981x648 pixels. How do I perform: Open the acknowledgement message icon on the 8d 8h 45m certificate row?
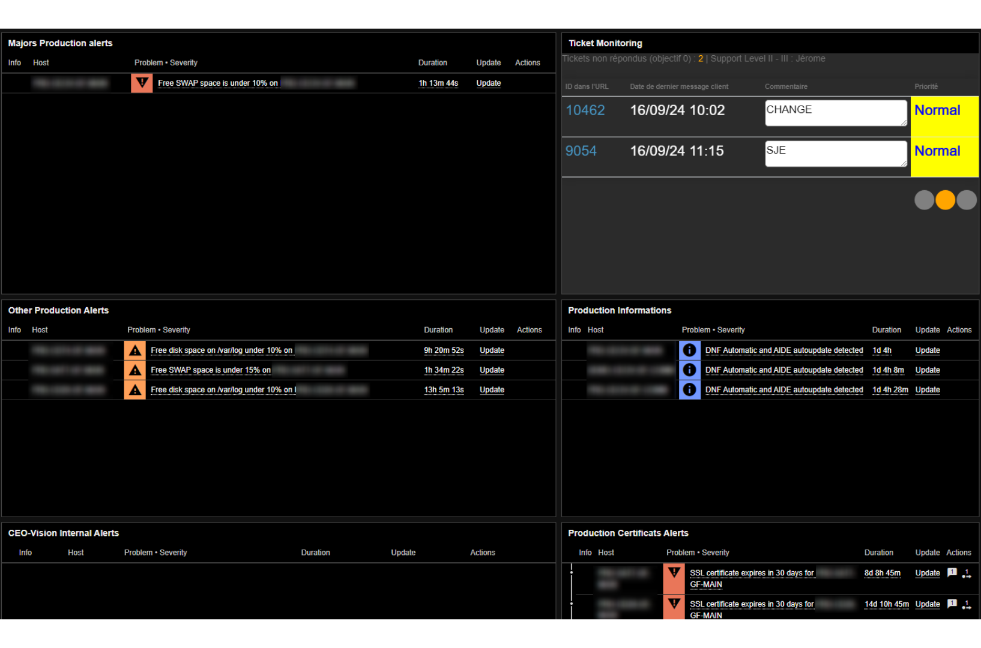[952, 572]
